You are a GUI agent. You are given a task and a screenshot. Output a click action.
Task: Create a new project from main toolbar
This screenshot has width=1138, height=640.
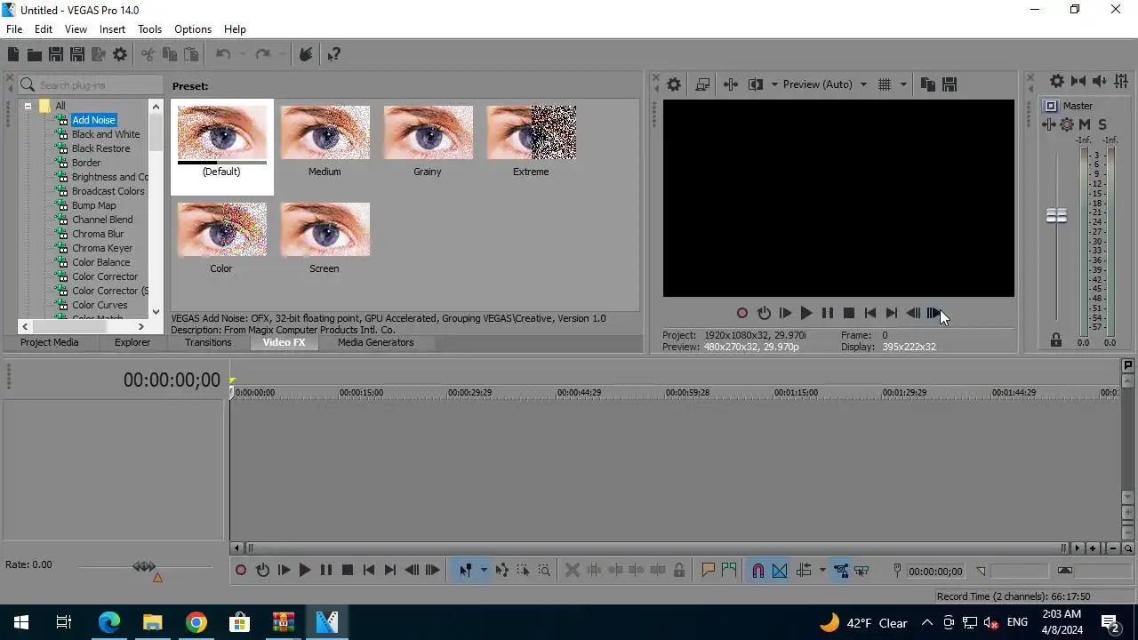(13, 55)
